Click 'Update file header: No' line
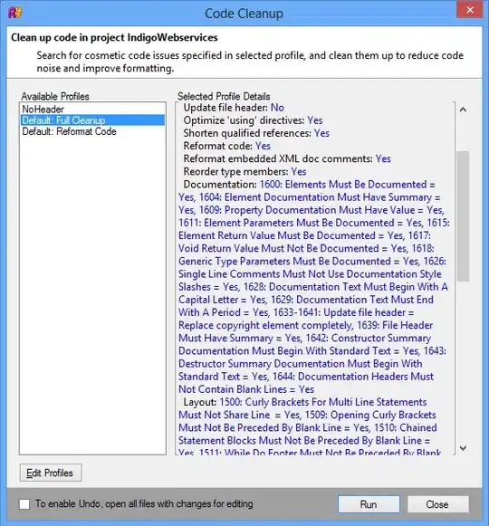The width and height of the screenshot is (489, 526). point(234,108)
